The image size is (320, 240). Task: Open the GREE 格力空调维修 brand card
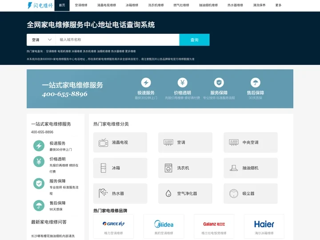tap(113, 227)
